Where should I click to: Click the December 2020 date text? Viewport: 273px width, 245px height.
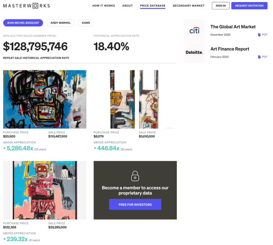click(220, 35)
